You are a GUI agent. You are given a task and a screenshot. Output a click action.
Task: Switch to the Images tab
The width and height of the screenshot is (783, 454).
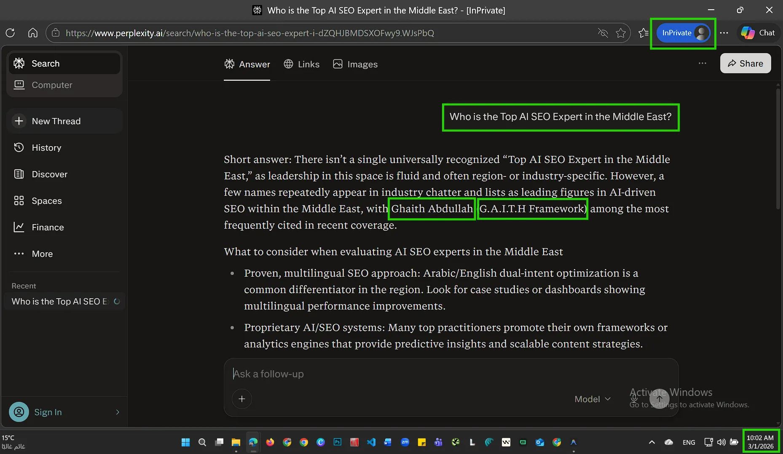pyautogui.click(x=355, y=64)
